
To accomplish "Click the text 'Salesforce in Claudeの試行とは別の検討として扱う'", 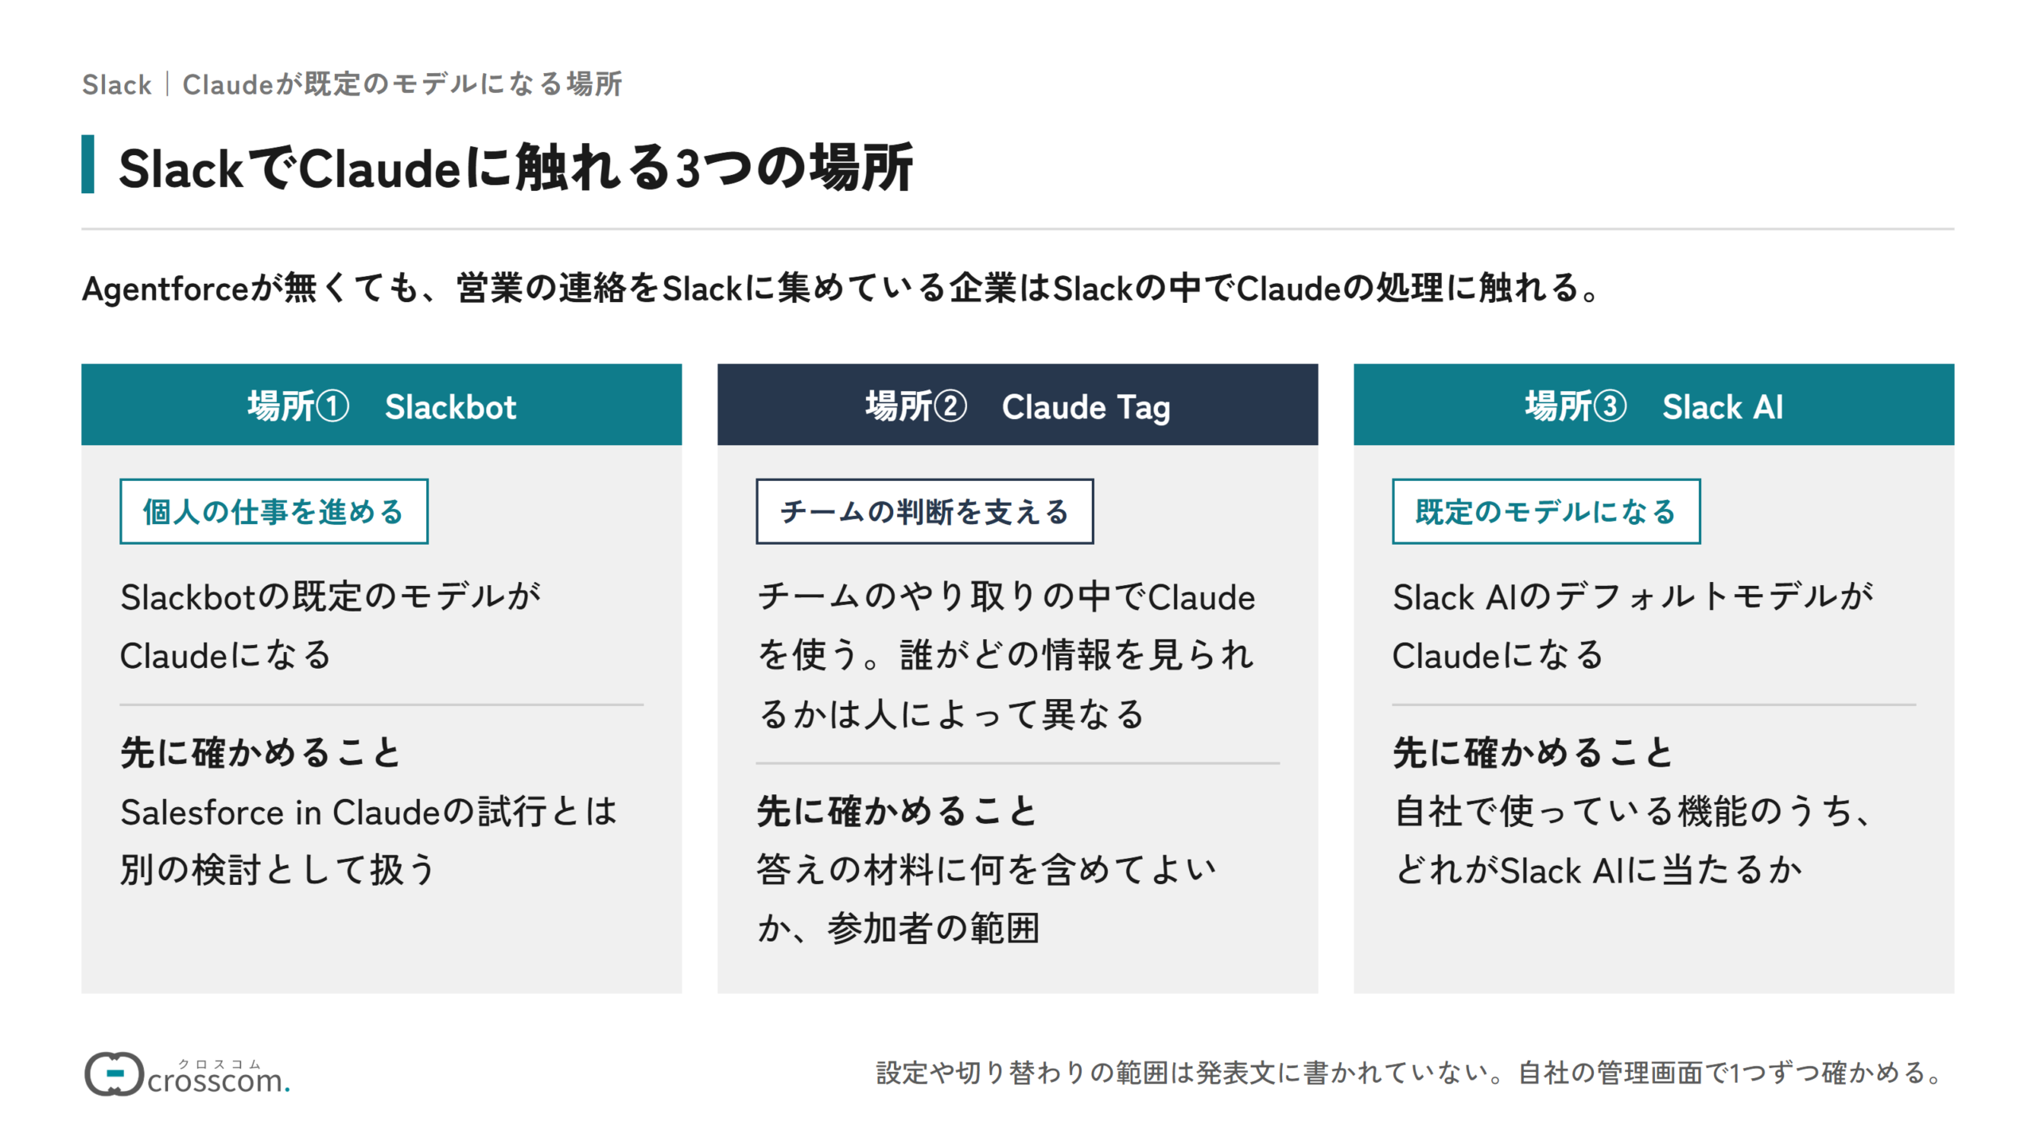I will click(x=369, y=840).
